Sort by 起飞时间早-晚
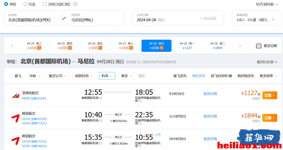Viewport: 283px width, 150px height. (221, 76)
